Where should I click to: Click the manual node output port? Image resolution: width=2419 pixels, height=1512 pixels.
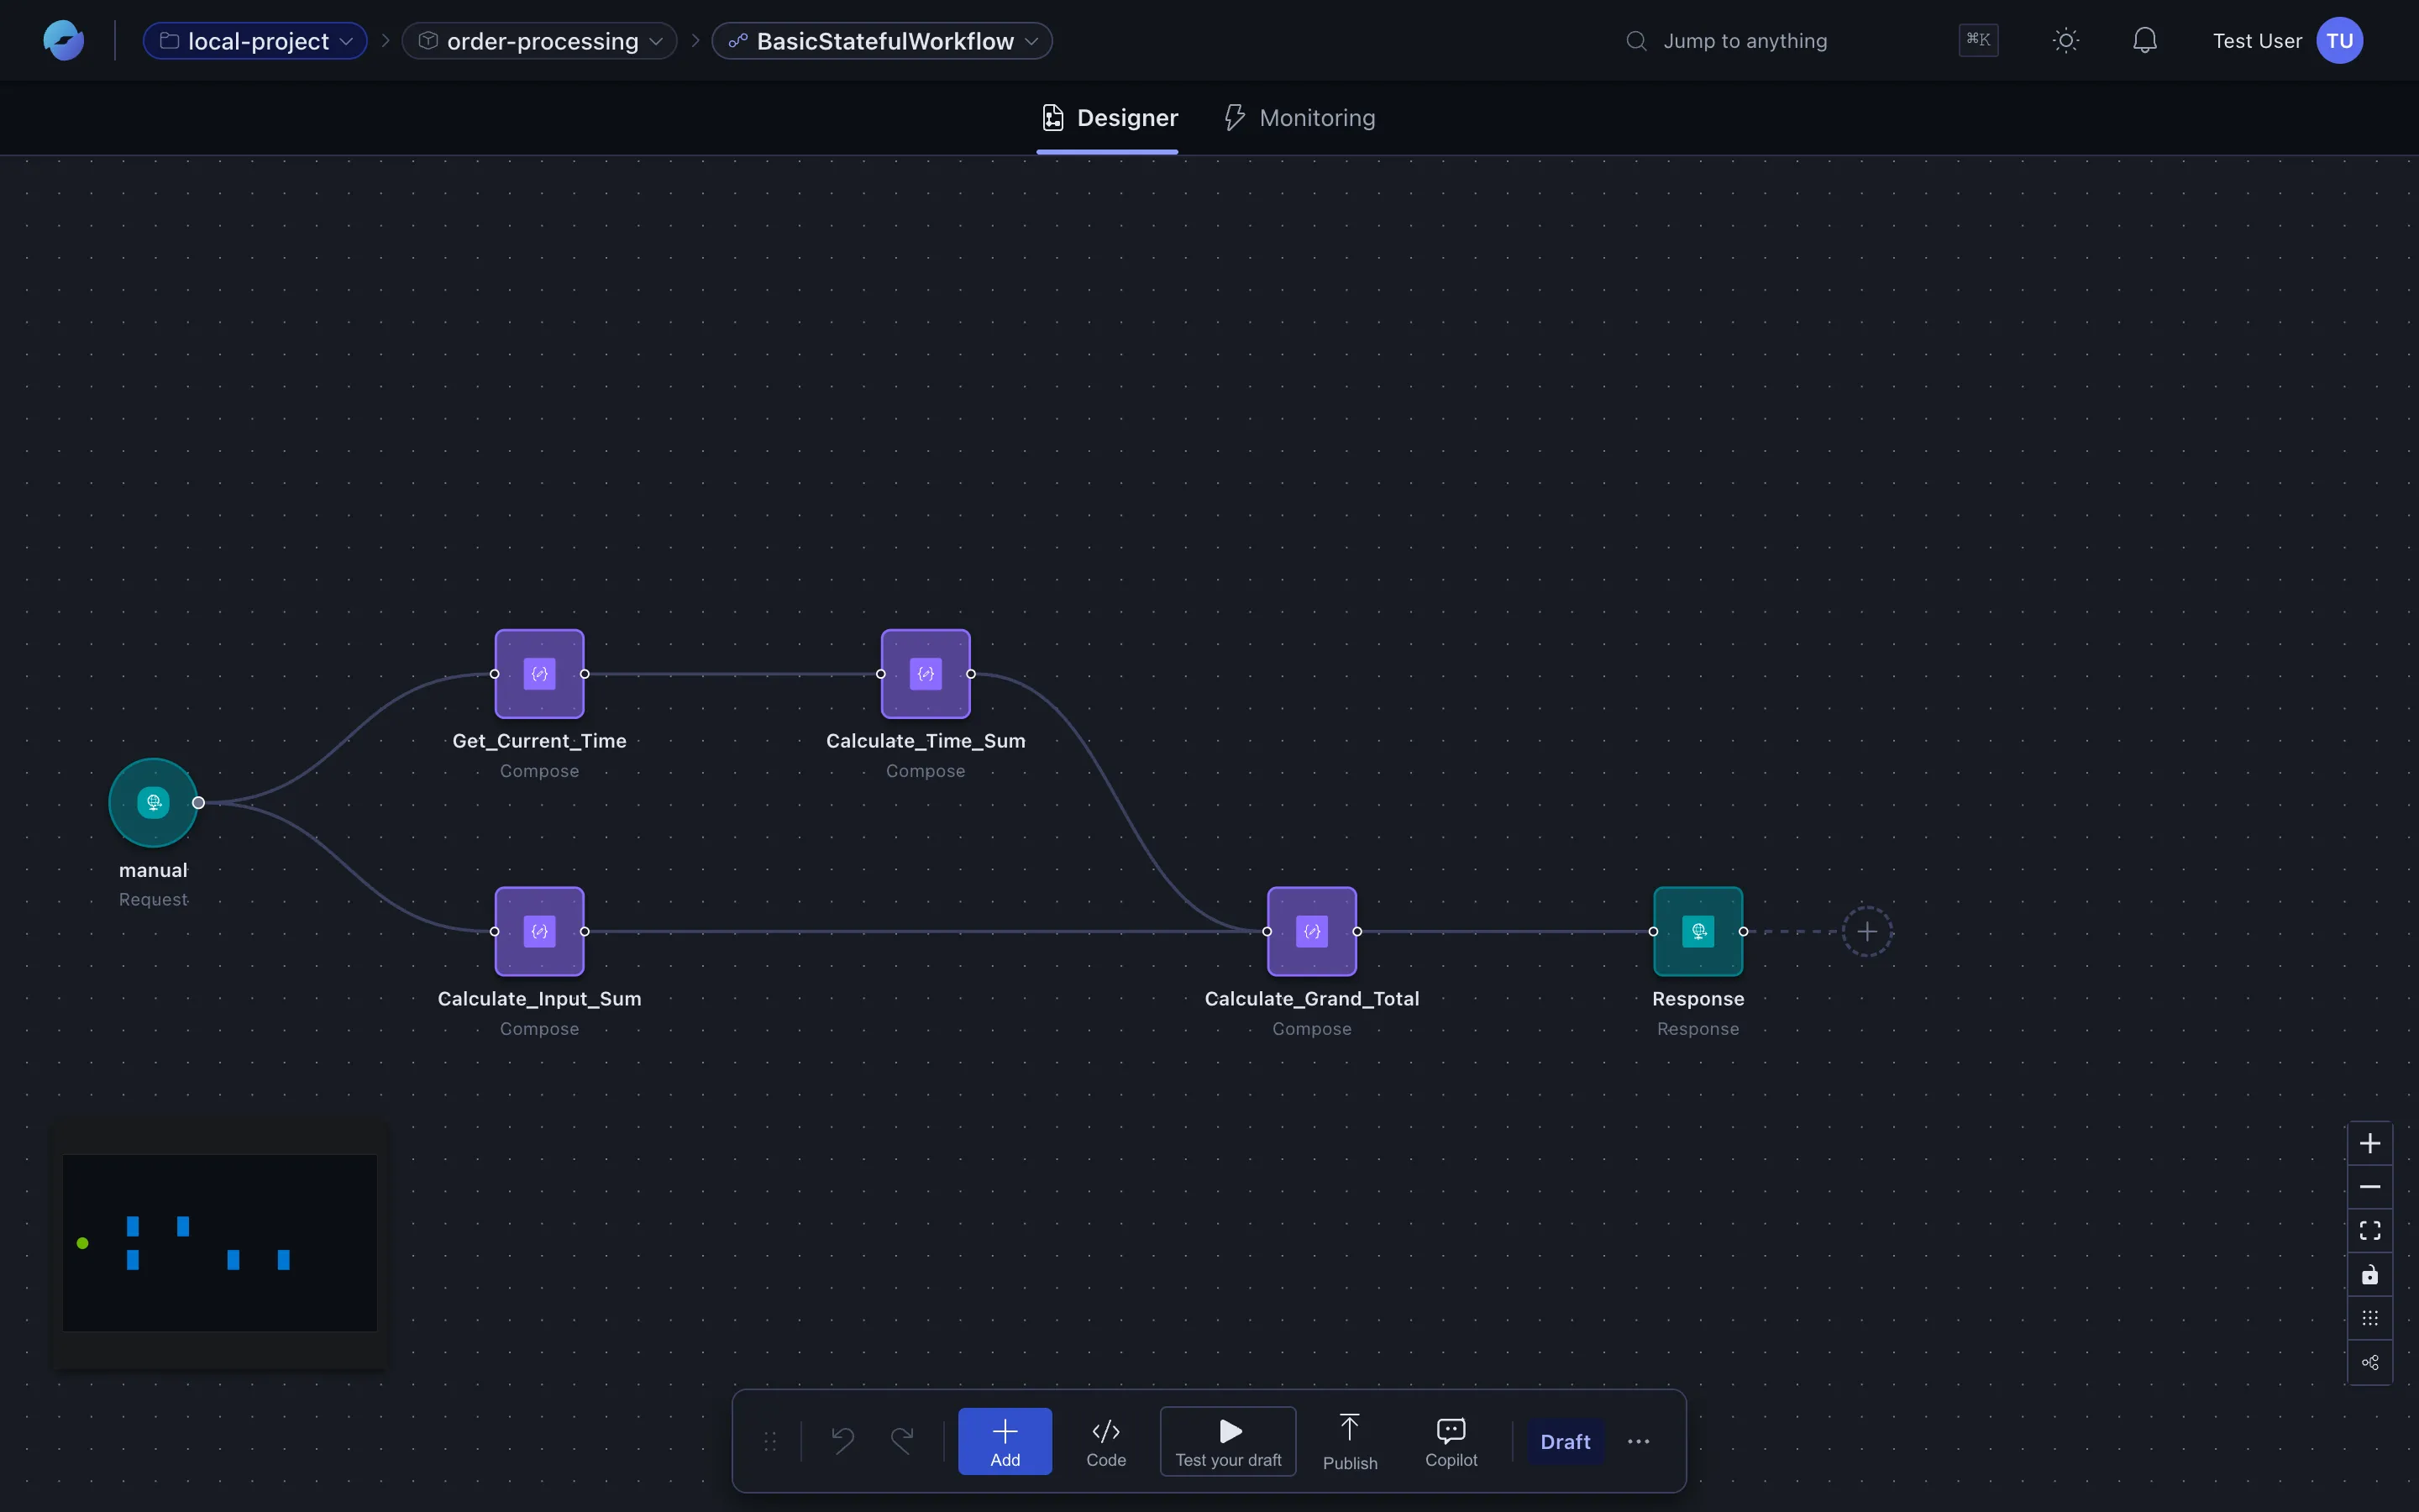click(198, 802)
